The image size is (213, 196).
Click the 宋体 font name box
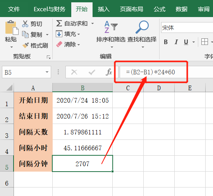tap(187, 28)
